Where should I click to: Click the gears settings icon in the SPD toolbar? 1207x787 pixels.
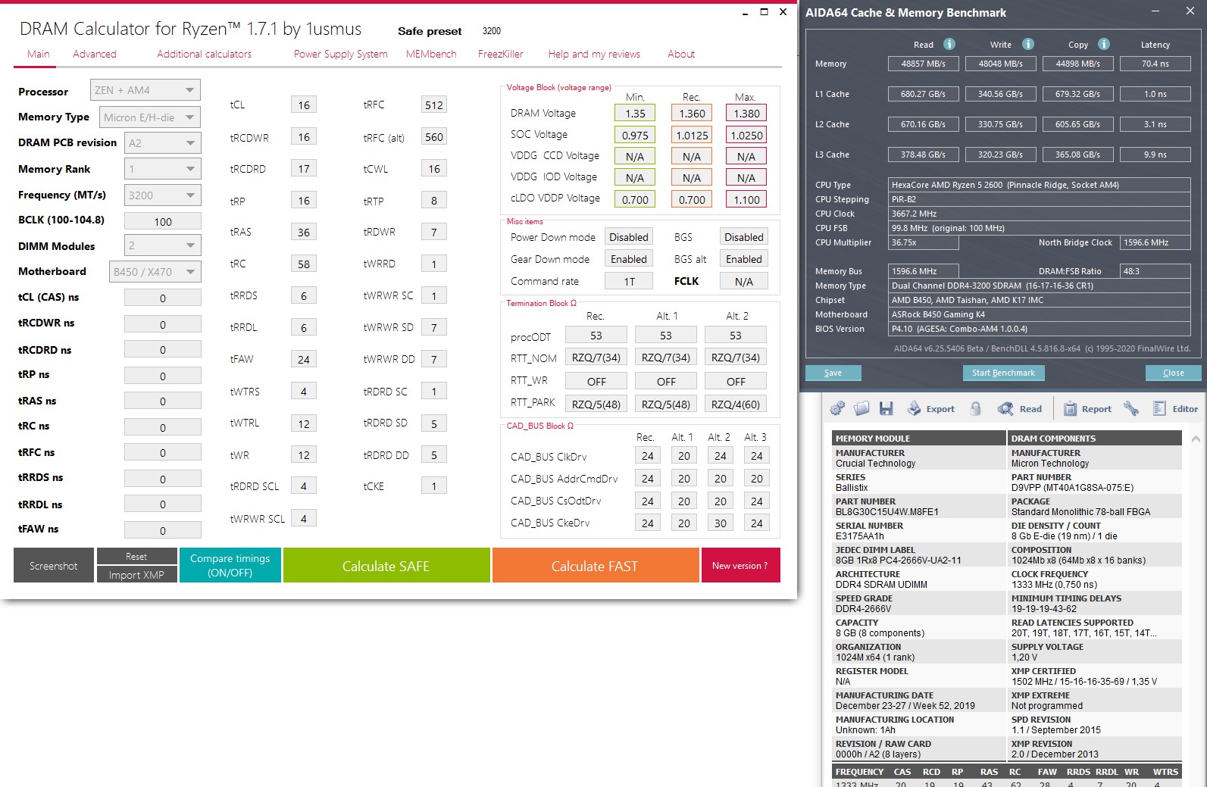pos(837,409)
